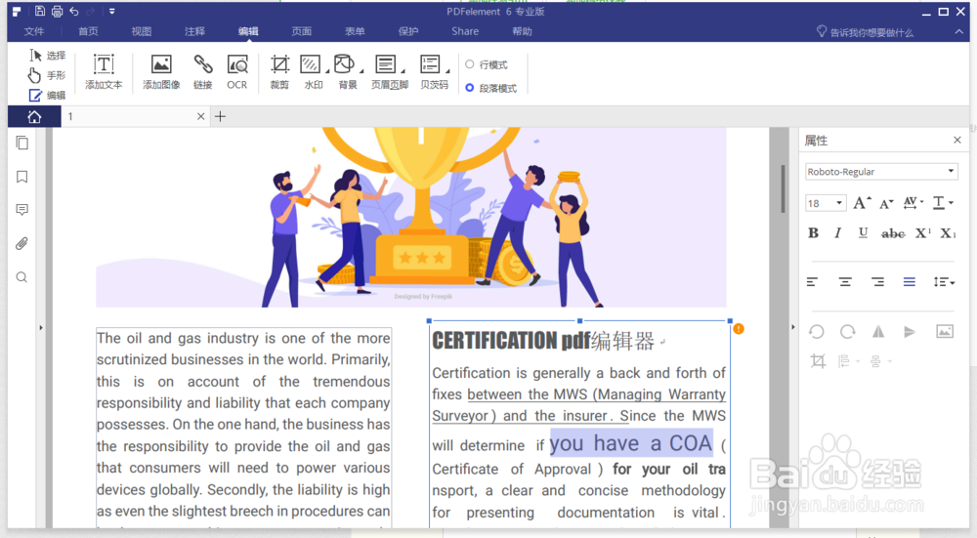Toggle strikethrough formatting
This screenshot has height=538, width=977.
point(893,233)
